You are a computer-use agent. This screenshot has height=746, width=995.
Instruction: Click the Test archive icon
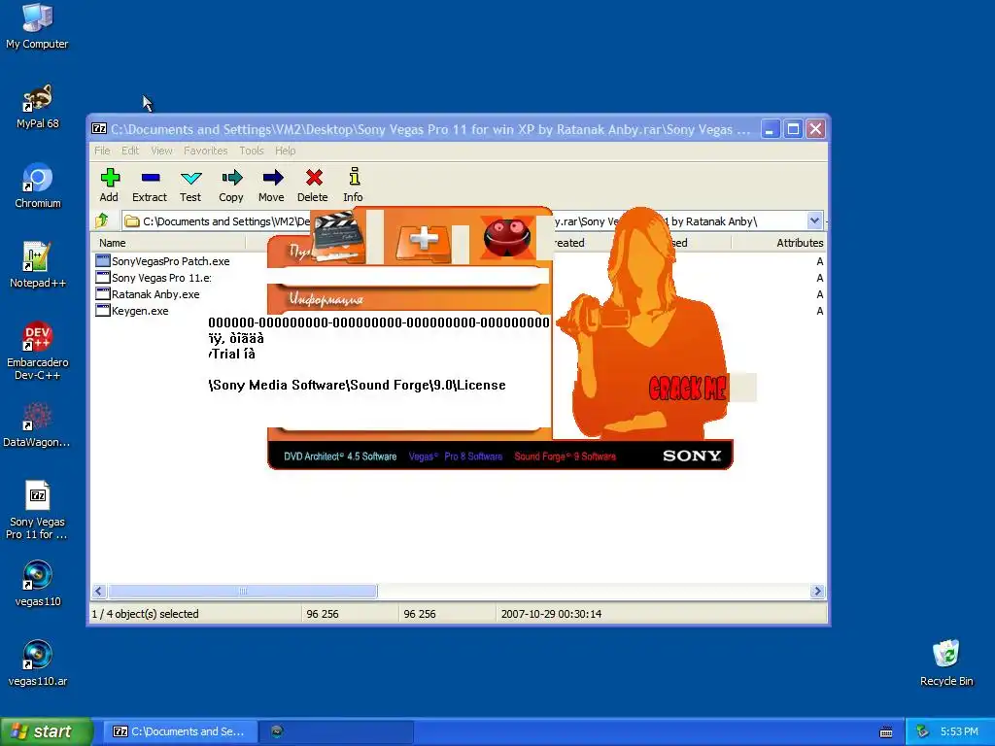190,185
